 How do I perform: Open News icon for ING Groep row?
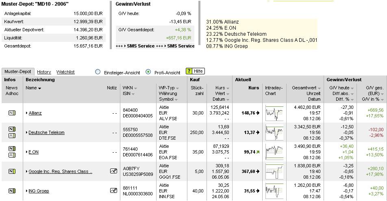(12, 190)
